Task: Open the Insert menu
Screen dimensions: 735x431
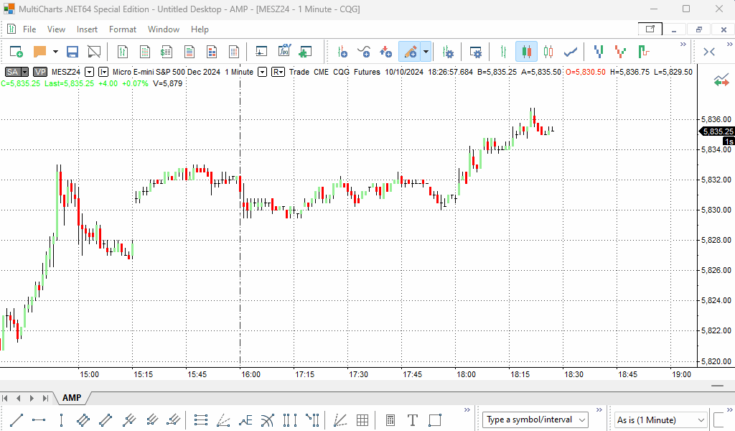Action: click(87, 29)
